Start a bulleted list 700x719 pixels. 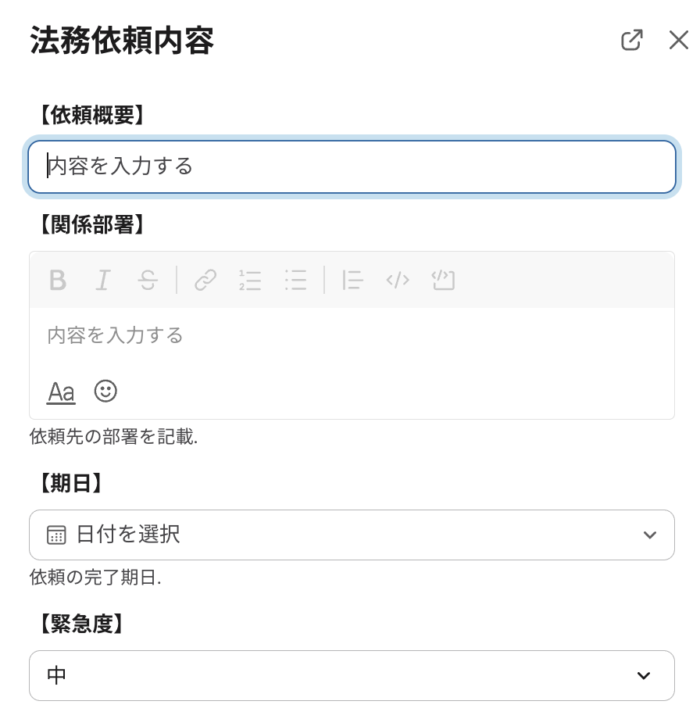point(295,280)
